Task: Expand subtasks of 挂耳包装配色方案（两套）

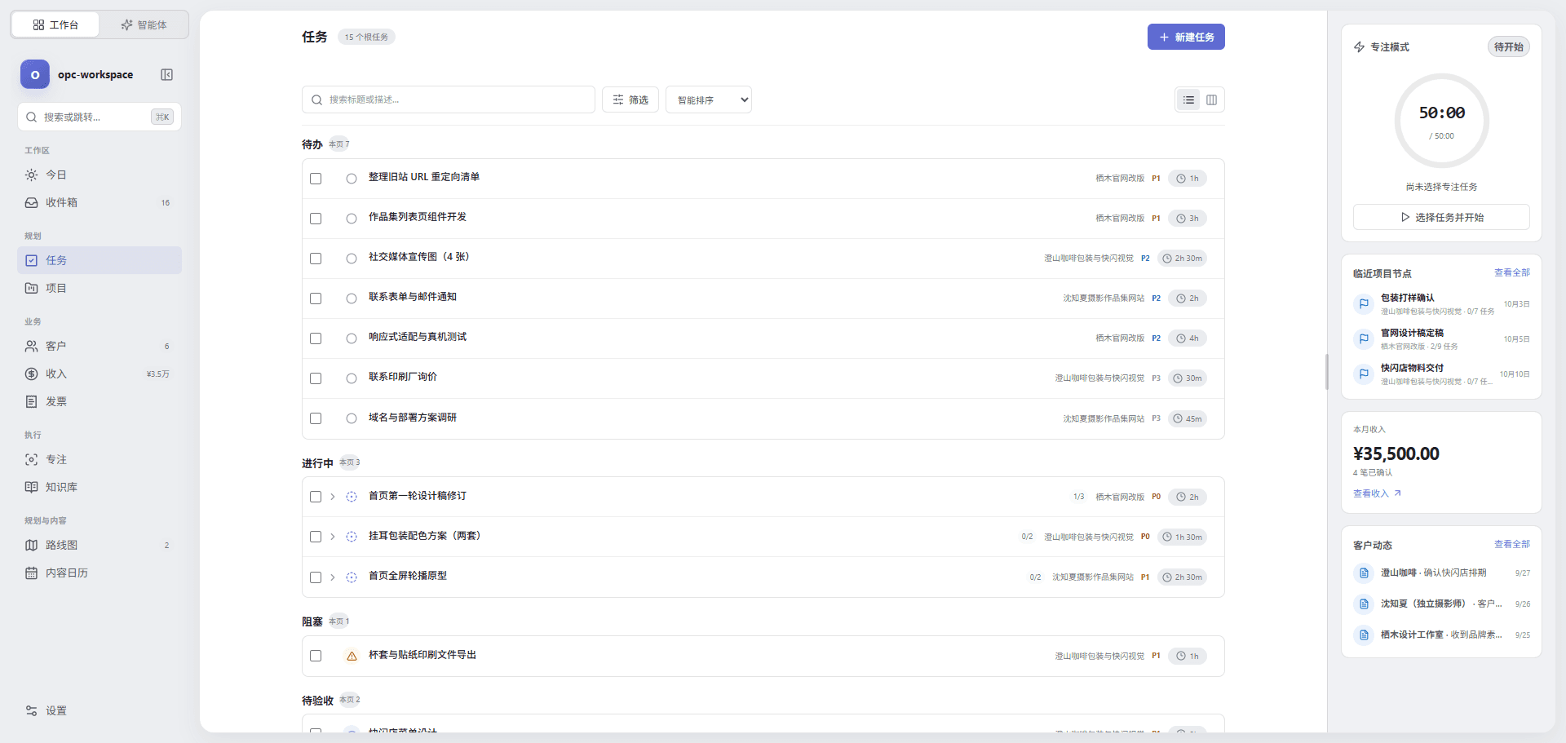Action: [333, 537]
